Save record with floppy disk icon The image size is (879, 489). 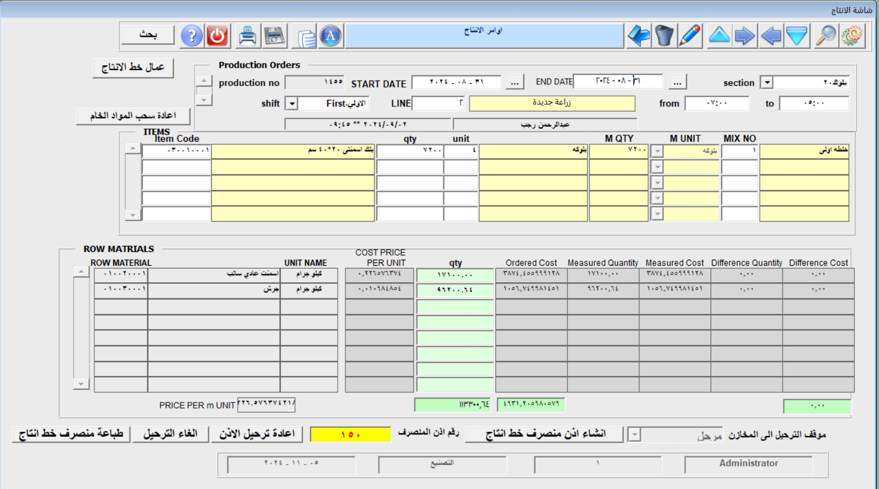click(x=274, y=36)
